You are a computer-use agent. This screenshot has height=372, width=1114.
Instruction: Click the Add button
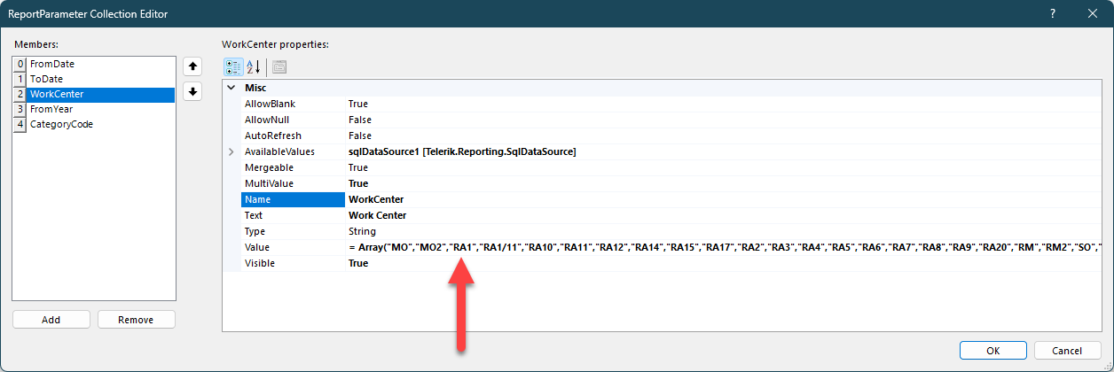click(51, 320)
